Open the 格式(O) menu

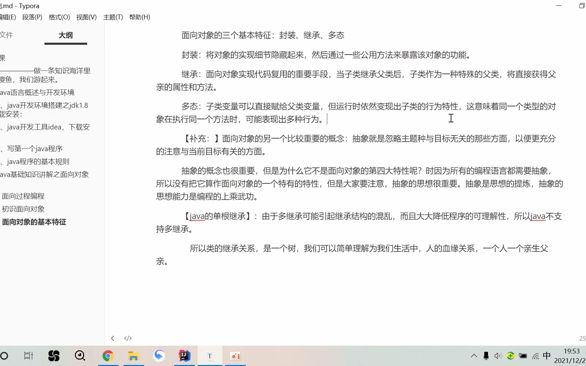click(59, 17)
